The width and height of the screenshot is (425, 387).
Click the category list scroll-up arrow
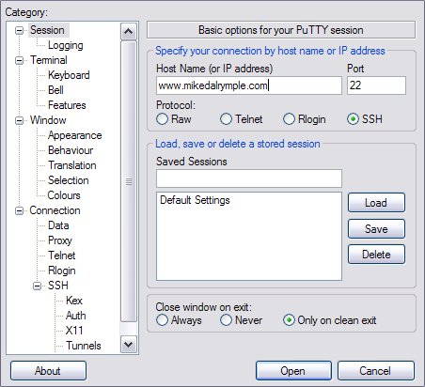tap(129, 31)
